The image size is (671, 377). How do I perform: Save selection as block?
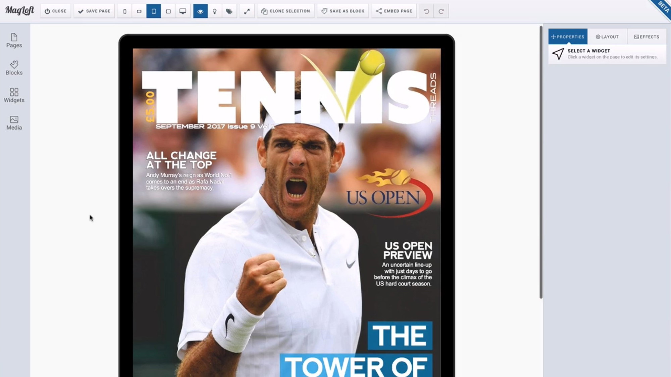tap(343, 11)
